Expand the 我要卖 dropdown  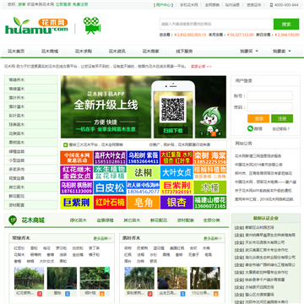[x=281, y=52]
